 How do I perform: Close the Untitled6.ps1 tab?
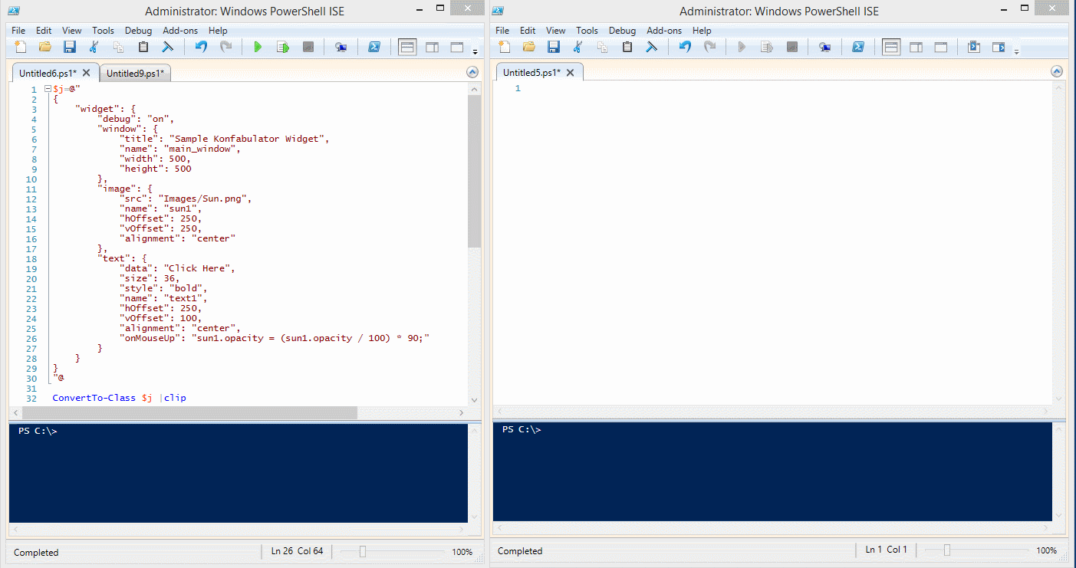coord(86,72)
